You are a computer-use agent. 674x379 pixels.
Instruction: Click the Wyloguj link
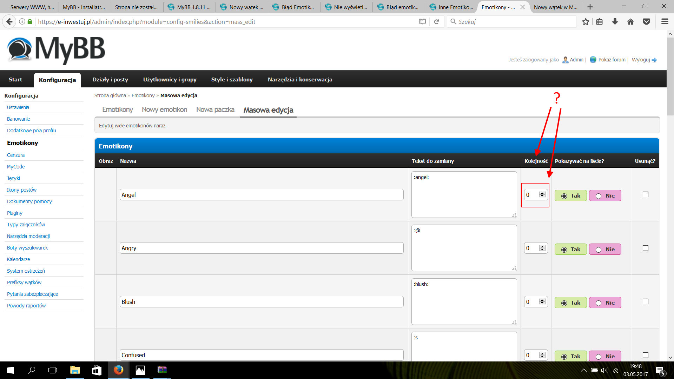(x=641, y=60)
